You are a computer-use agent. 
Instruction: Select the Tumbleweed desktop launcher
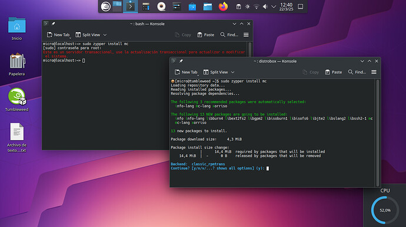pos(17,100)
